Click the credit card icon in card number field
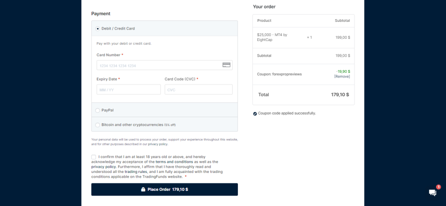This screenshot has width=446, height=206. click(x=226, y=65)
